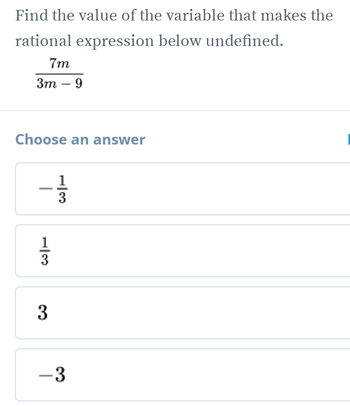The height and width of the screenshot is (407, 350).
Task: Click the word 'Find' starting the question
Action: [32, 15]
